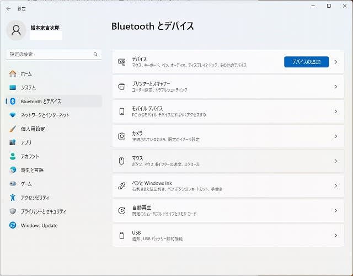The width and height of the screenshot is (353, 276).
Task: Select 個人用設定 in the sidebar
Action: click(x=33, y=129)
